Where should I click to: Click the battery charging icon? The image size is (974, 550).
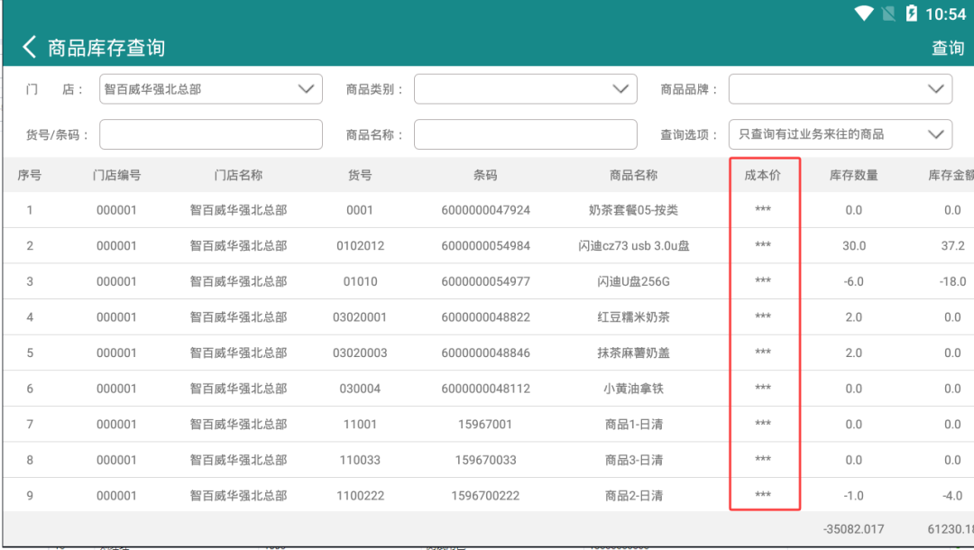point(911,13)
